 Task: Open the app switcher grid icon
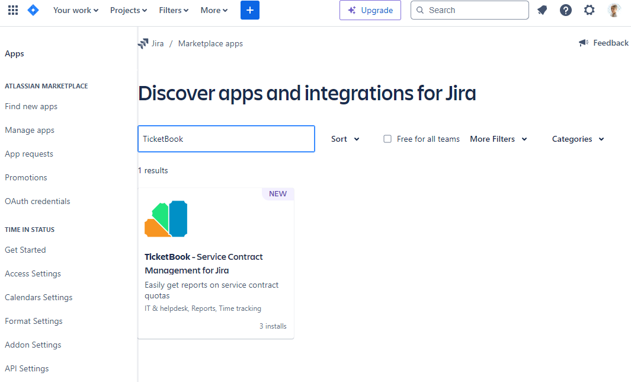13,10
